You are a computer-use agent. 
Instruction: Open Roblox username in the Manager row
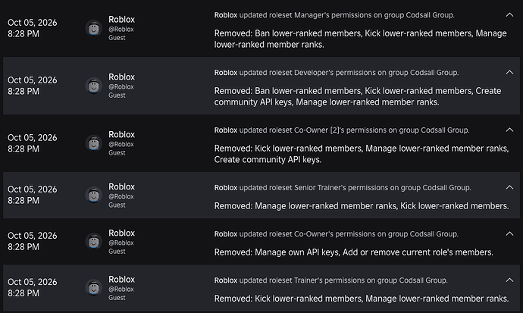tap(121, 20)
